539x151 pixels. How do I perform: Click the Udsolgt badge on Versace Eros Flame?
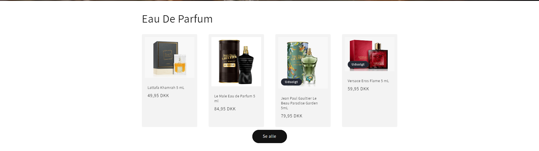tap(358, 64)
